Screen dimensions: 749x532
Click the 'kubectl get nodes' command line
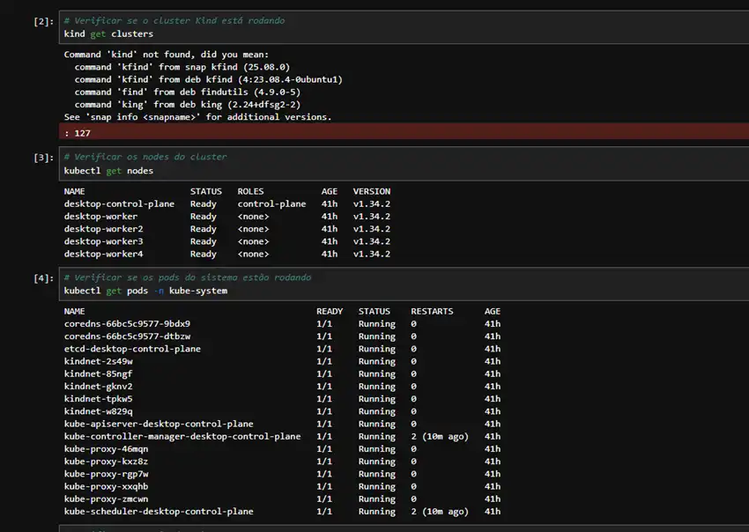[108, 171]
